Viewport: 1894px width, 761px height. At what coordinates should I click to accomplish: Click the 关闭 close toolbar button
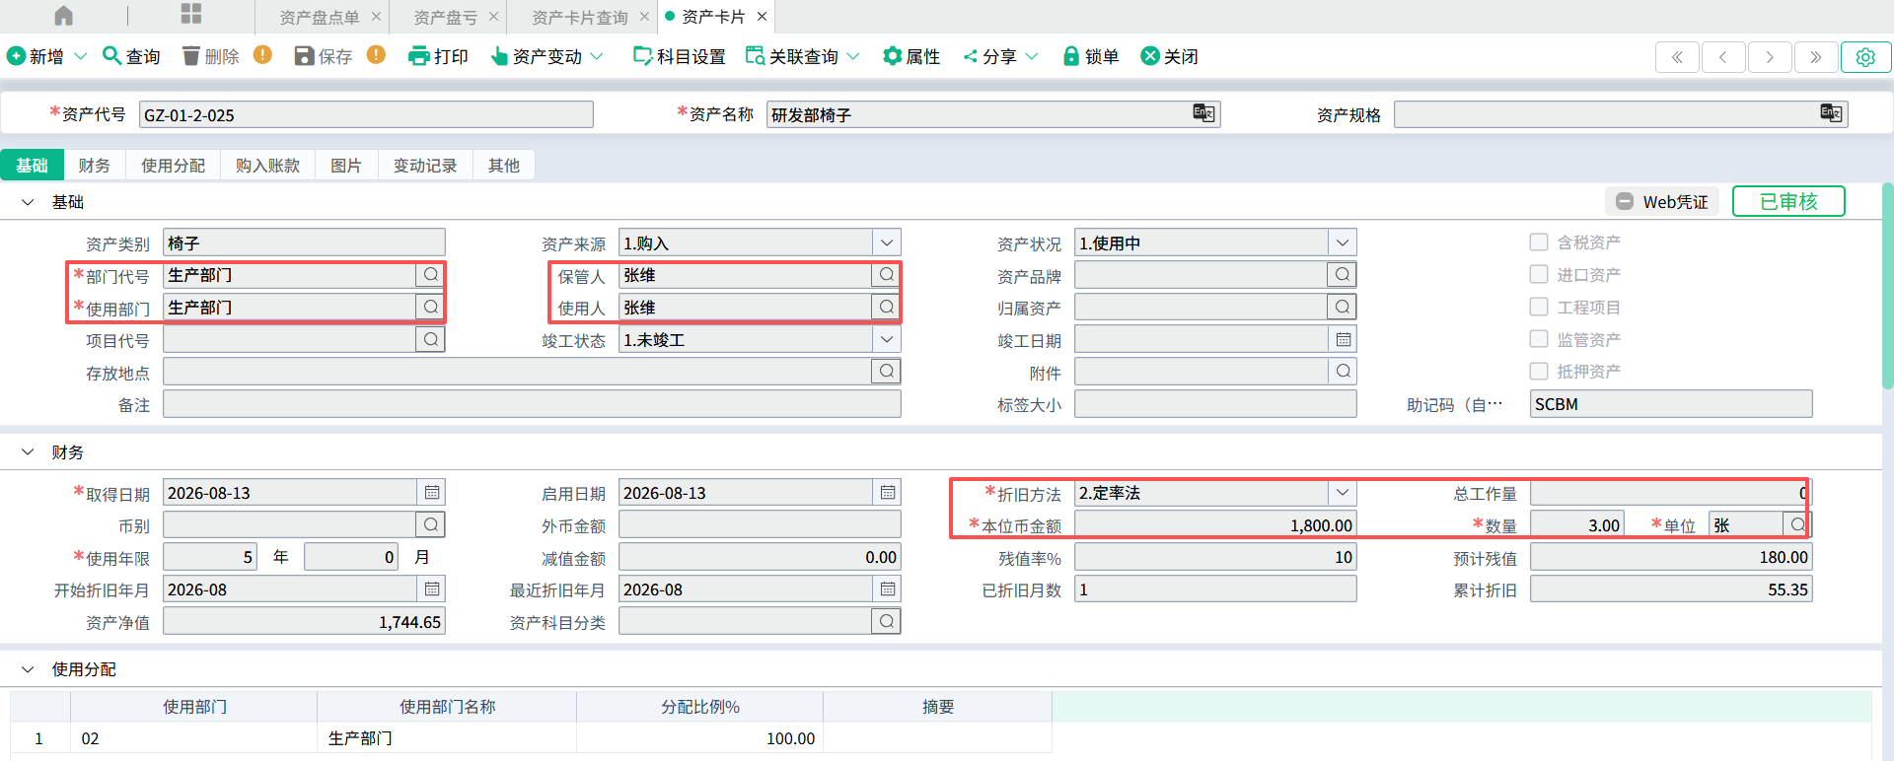1169,56
